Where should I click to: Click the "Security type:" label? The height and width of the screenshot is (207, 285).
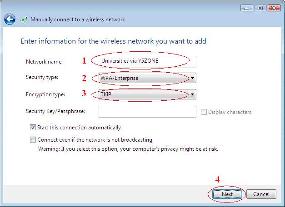pyautogui.click(x=42, y=78)
